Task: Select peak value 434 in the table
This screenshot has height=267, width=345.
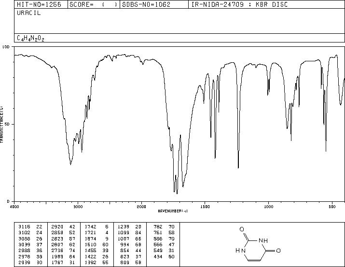Action: [x=158, y=257]
